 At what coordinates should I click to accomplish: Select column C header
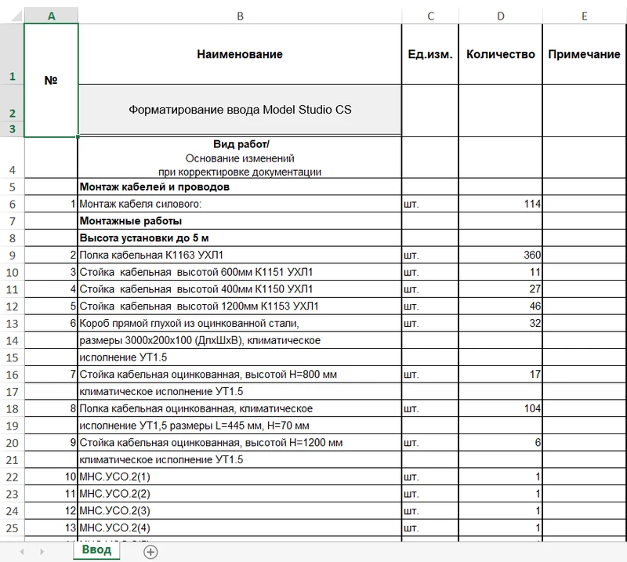(430, 15)
